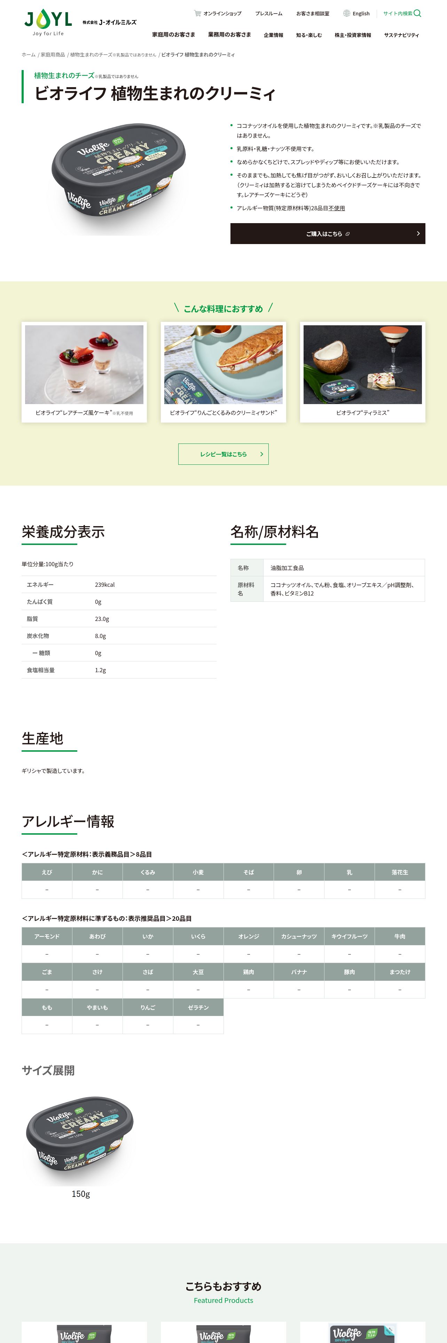Open the 企業情報 menu

point(273,35)
